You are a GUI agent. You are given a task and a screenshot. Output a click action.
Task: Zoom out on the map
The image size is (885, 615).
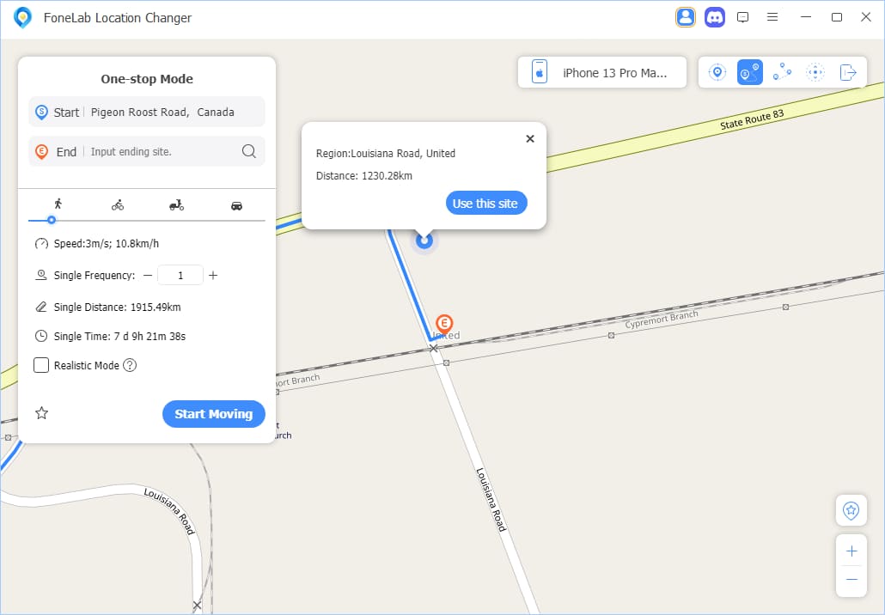pyautogui.click(x=851, y=580)
